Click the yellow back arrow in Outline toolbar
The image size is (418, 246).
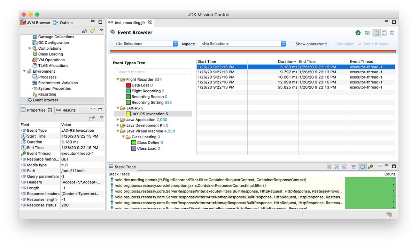pos(92,31)
